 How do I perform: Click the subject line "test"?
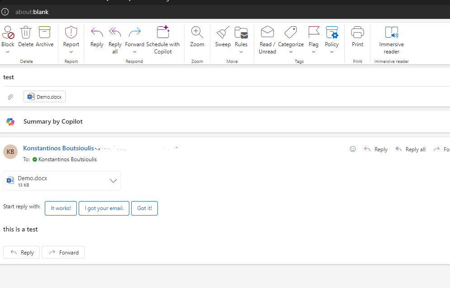pos(8,77)
